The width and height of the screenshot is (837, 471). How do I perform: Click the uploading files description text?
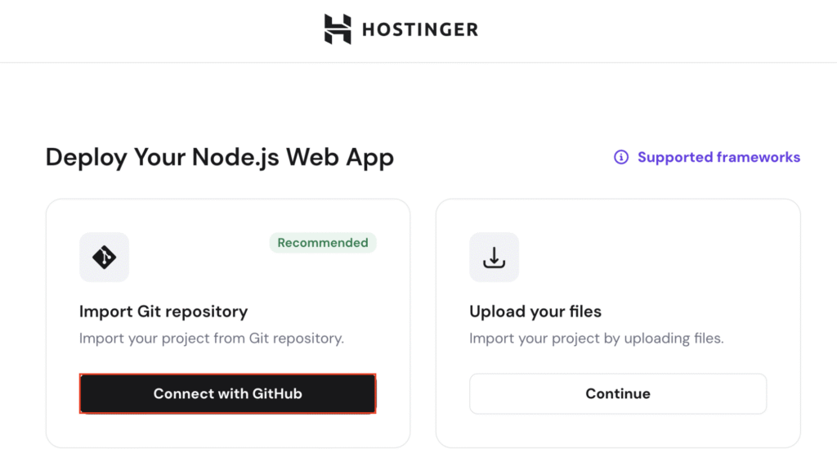(x=598, y=338)
